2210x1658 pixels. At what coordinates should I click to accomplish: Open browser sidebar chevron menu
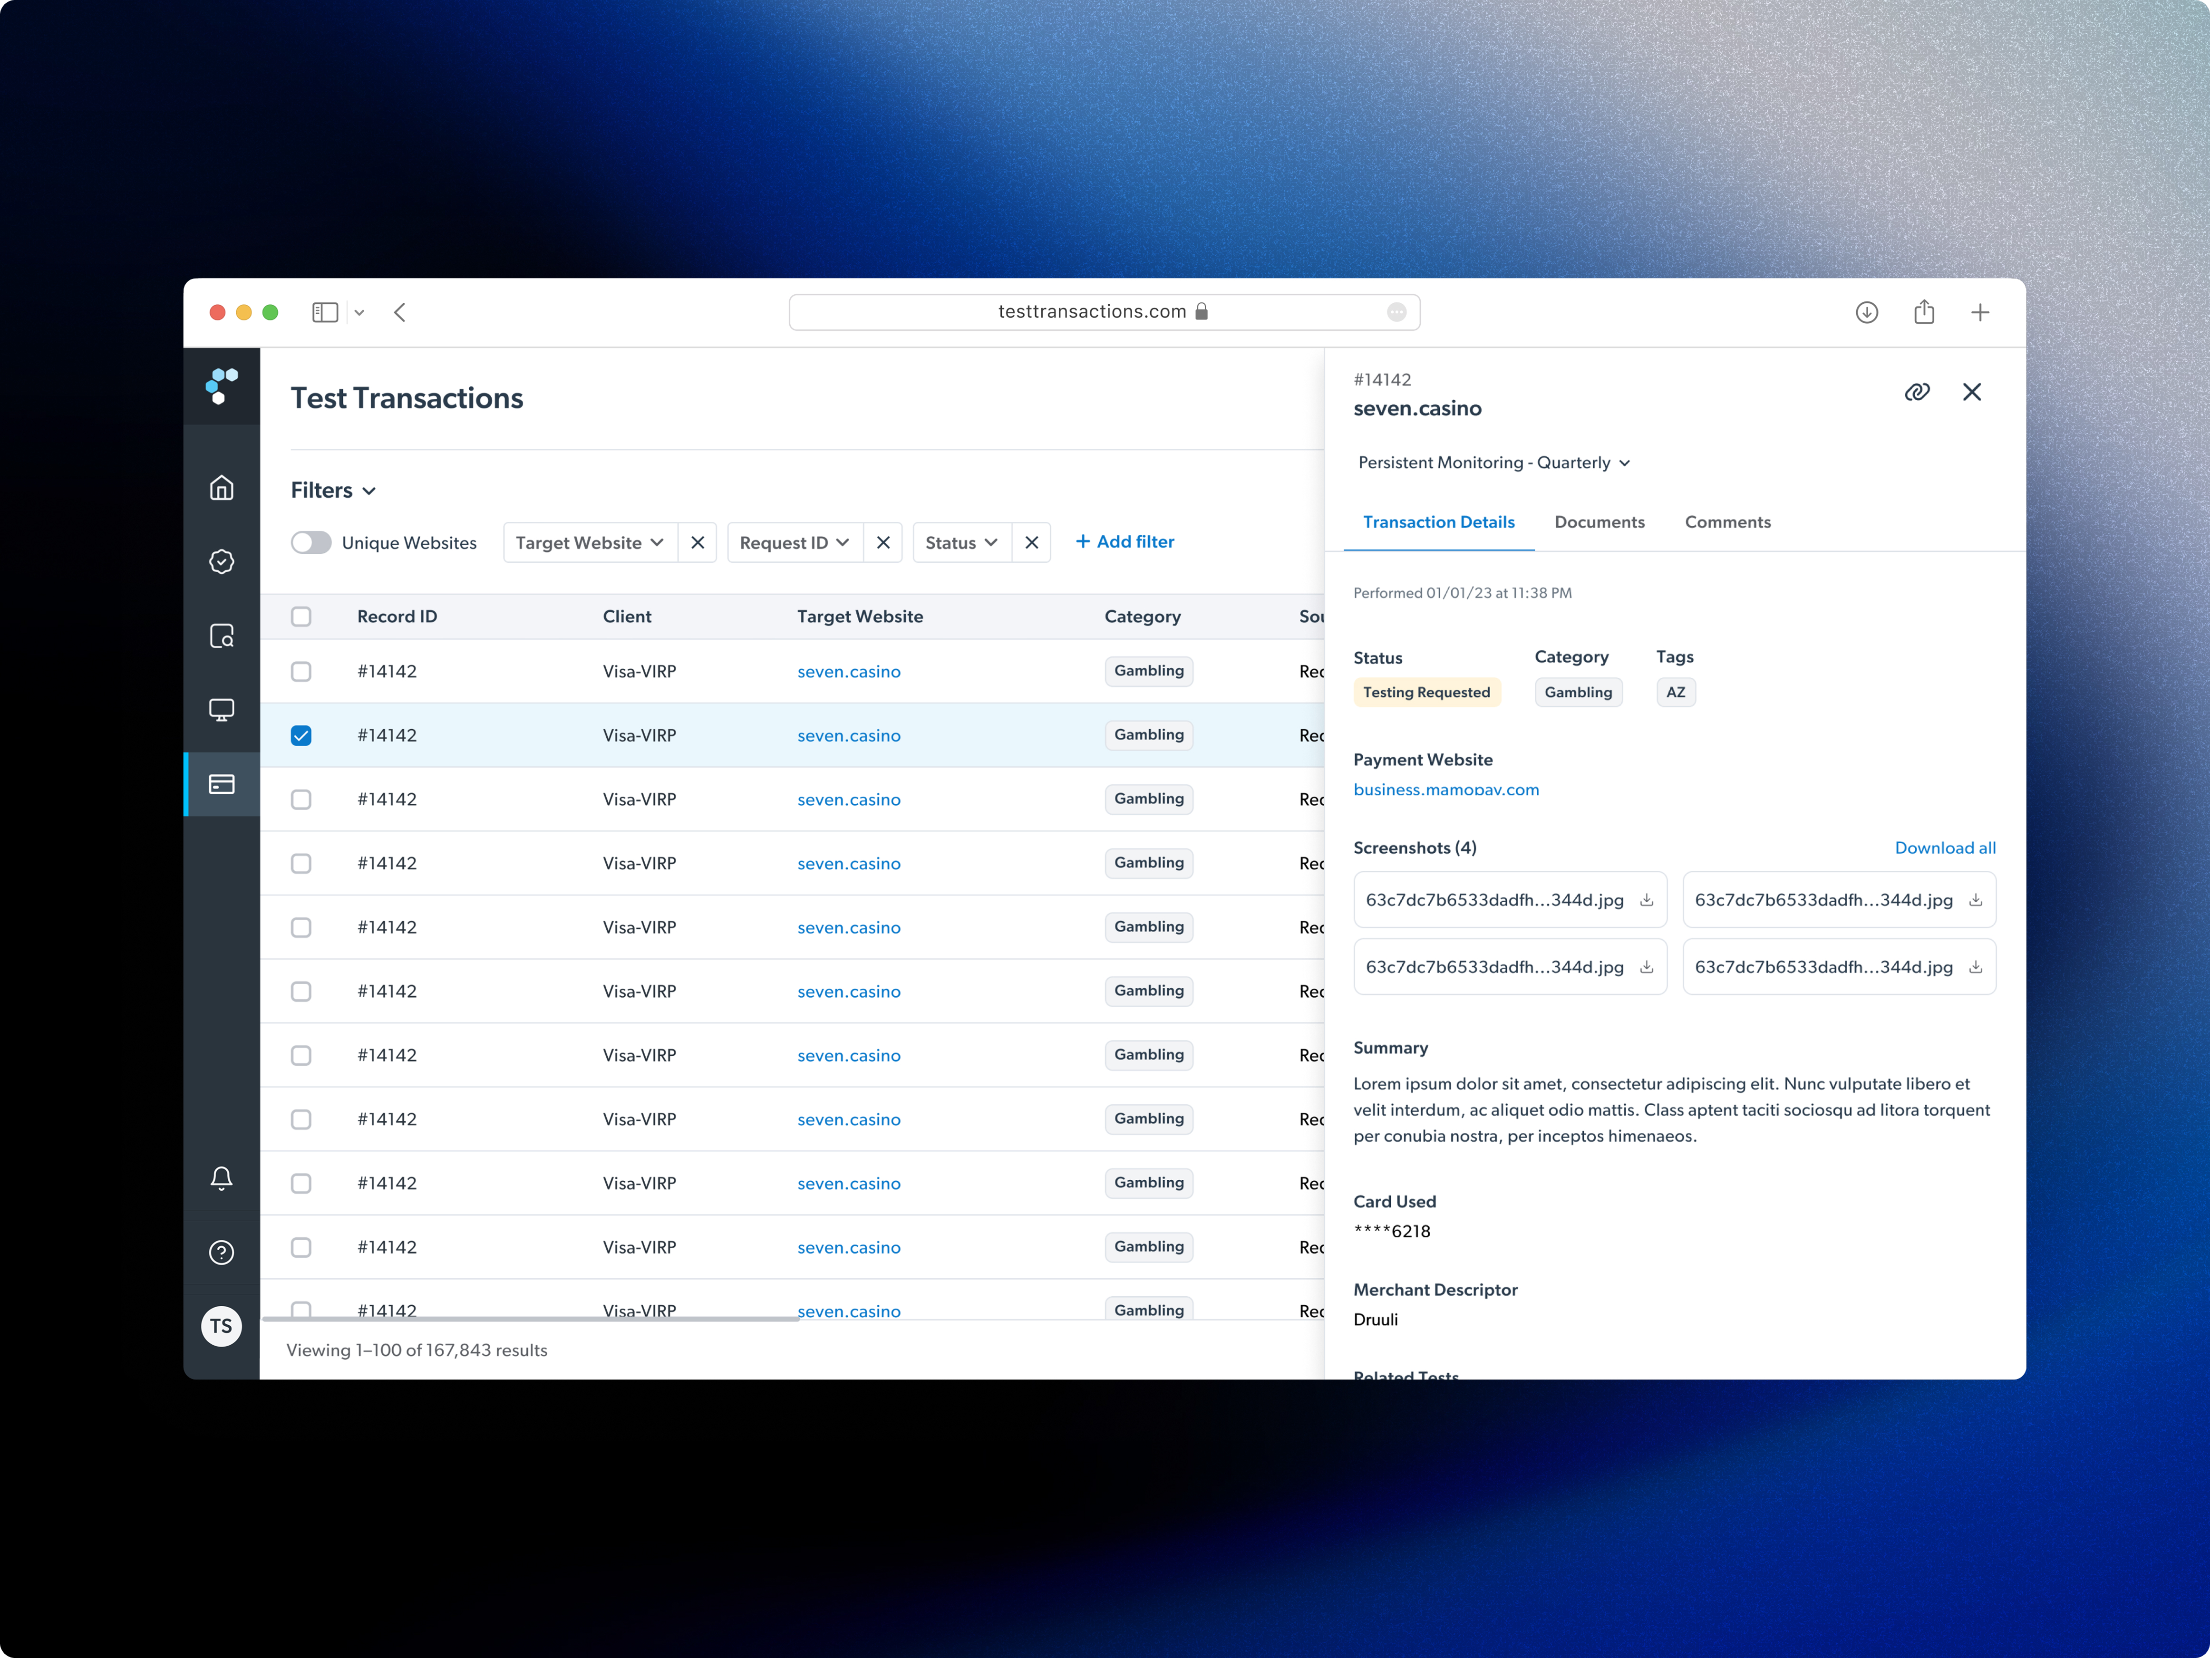click(x=359, y=313)
